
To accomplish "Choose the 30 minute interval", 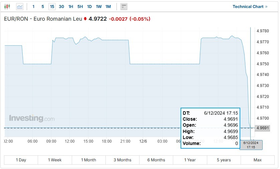I will pos(61,7).
